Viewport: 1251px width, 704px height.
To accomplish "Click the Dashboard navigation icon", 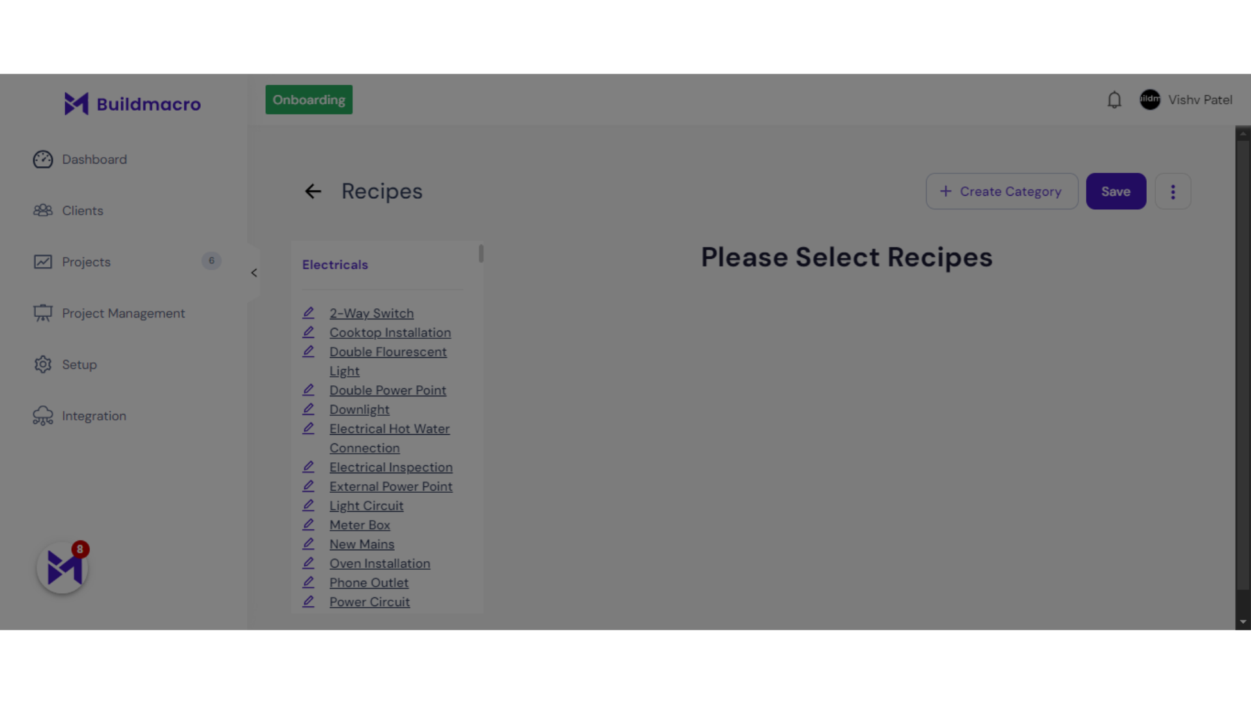I will pyautogui.click(x=42, y=158).
